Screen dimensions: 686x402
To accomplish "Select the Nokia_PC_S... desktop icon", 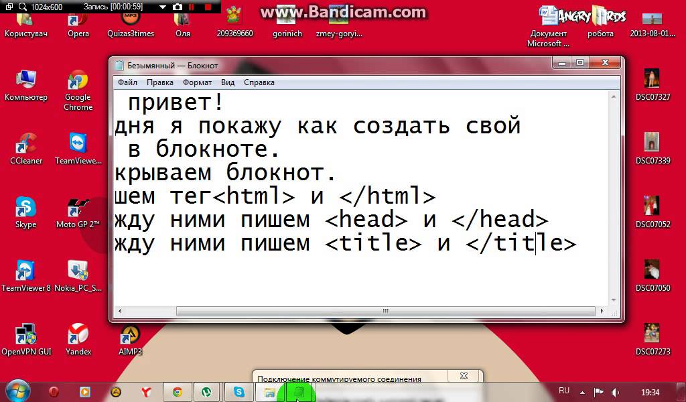I will click(78, 276).
